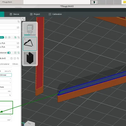Click the remove filament icon
Image resolution: width=126 pixels, height=126 pixels.
point(6,37)
